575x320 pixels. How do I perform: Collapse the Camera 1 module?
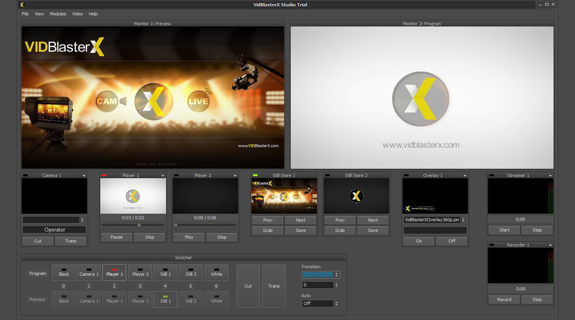coord(84,175)
